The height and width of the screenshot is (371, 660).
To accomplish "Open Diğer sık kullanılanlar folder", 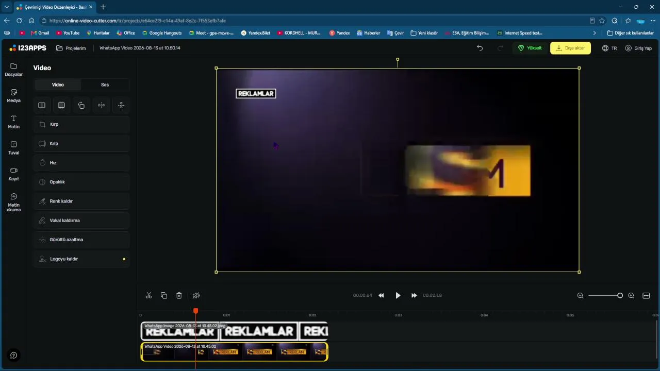I will [x=630, y=33].
